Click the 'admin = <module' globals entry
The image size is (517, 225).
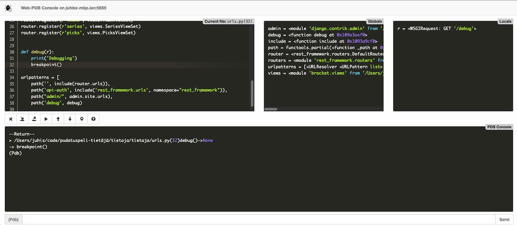click(325, 29)
